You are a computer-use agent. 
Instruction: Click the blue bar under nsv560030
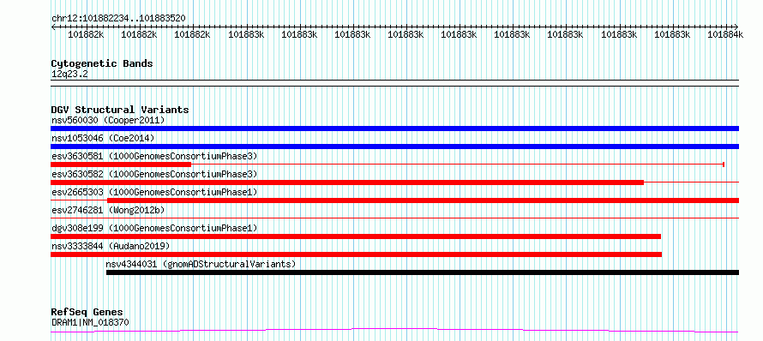point(394,129)
